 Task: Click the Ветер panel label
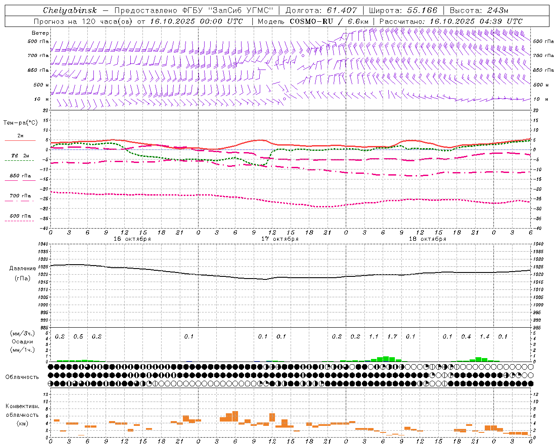coord(40,33)
